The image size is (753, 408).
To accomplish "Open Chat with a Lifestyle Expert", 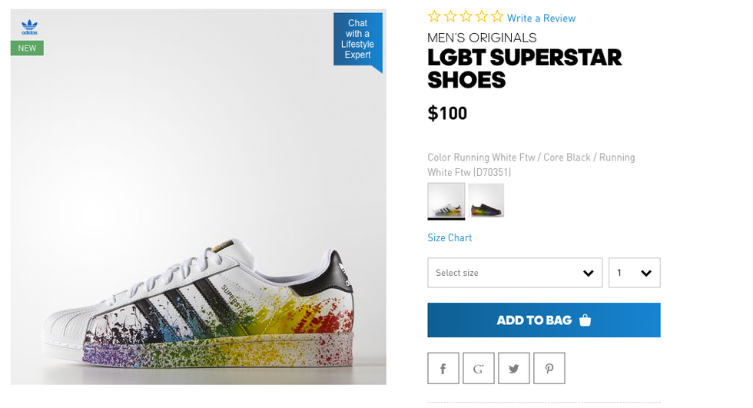I will tap(357, 39).
